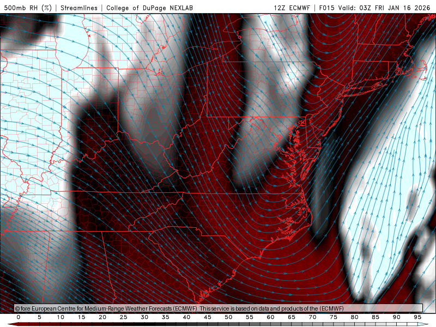This screenshot has width=436, height=327.
Task: Click the "90" colorbar scale label
Action: point(396,317)
